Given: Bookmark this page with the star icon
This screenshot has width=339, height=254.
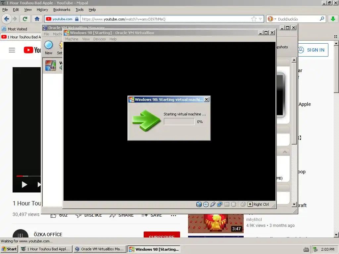Looking at the screenshot, I should (254, 19).
